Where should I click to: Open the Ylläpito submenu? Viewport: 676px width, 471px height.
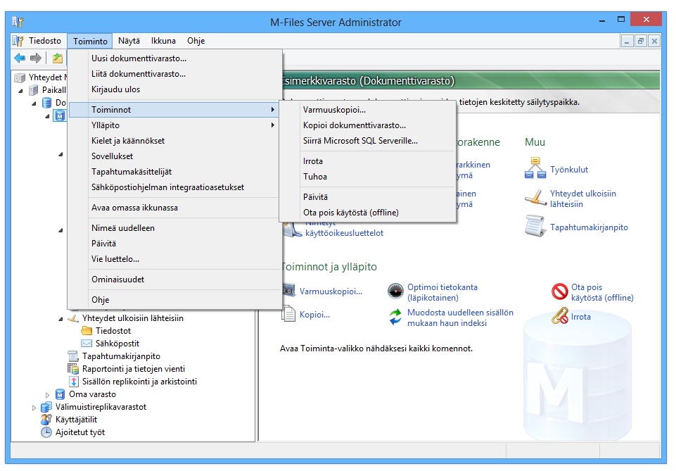174,125
